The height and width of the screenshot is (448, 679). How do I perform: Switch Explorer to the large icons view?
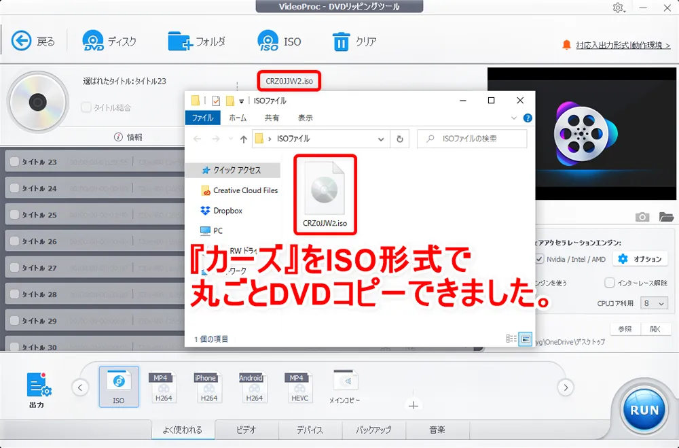[525, 339]
